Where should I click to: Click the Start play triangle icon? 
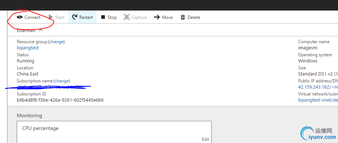point(51,17)
